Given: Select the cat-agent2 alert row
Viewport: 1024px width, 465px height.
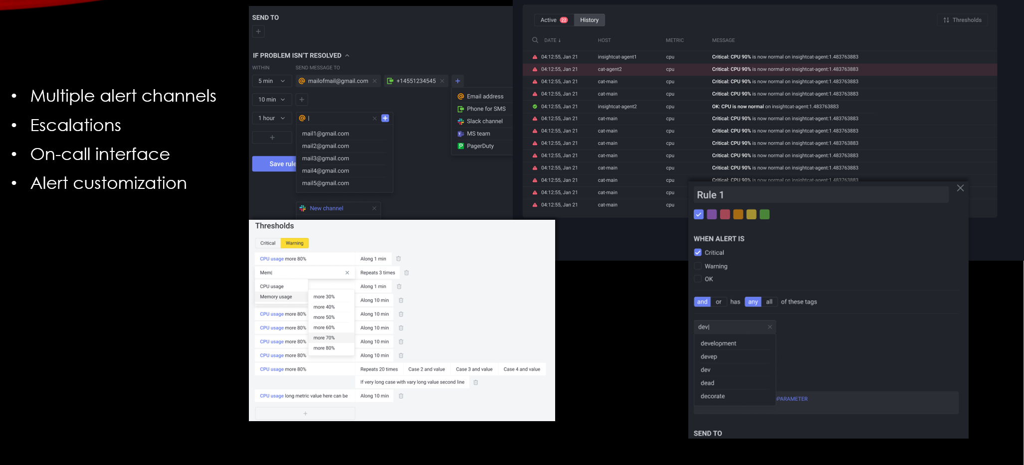Looking at the screenshot, I should (x=760, y=69).
